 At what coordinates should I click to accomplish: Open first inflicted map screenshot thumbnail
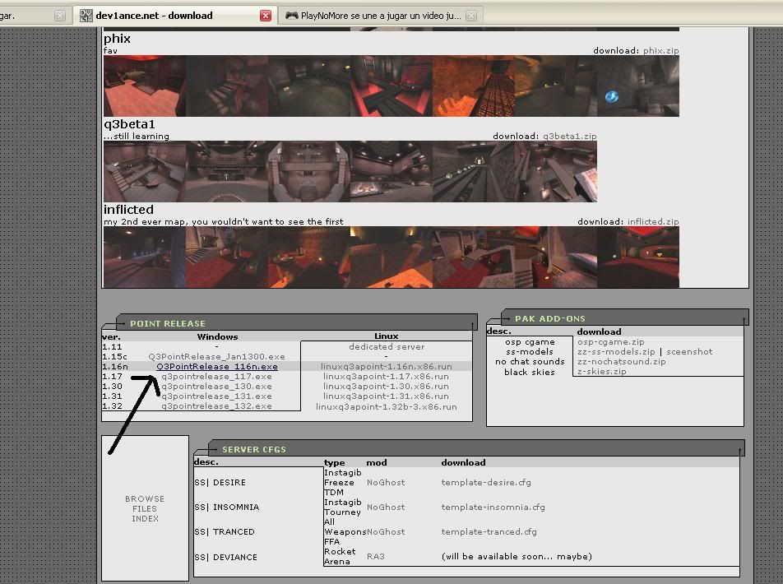(x=144, y=257)
